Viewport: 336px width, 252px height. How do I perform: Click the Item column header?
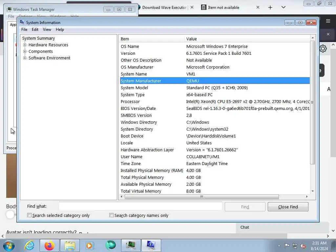click(x=151, y=39)
